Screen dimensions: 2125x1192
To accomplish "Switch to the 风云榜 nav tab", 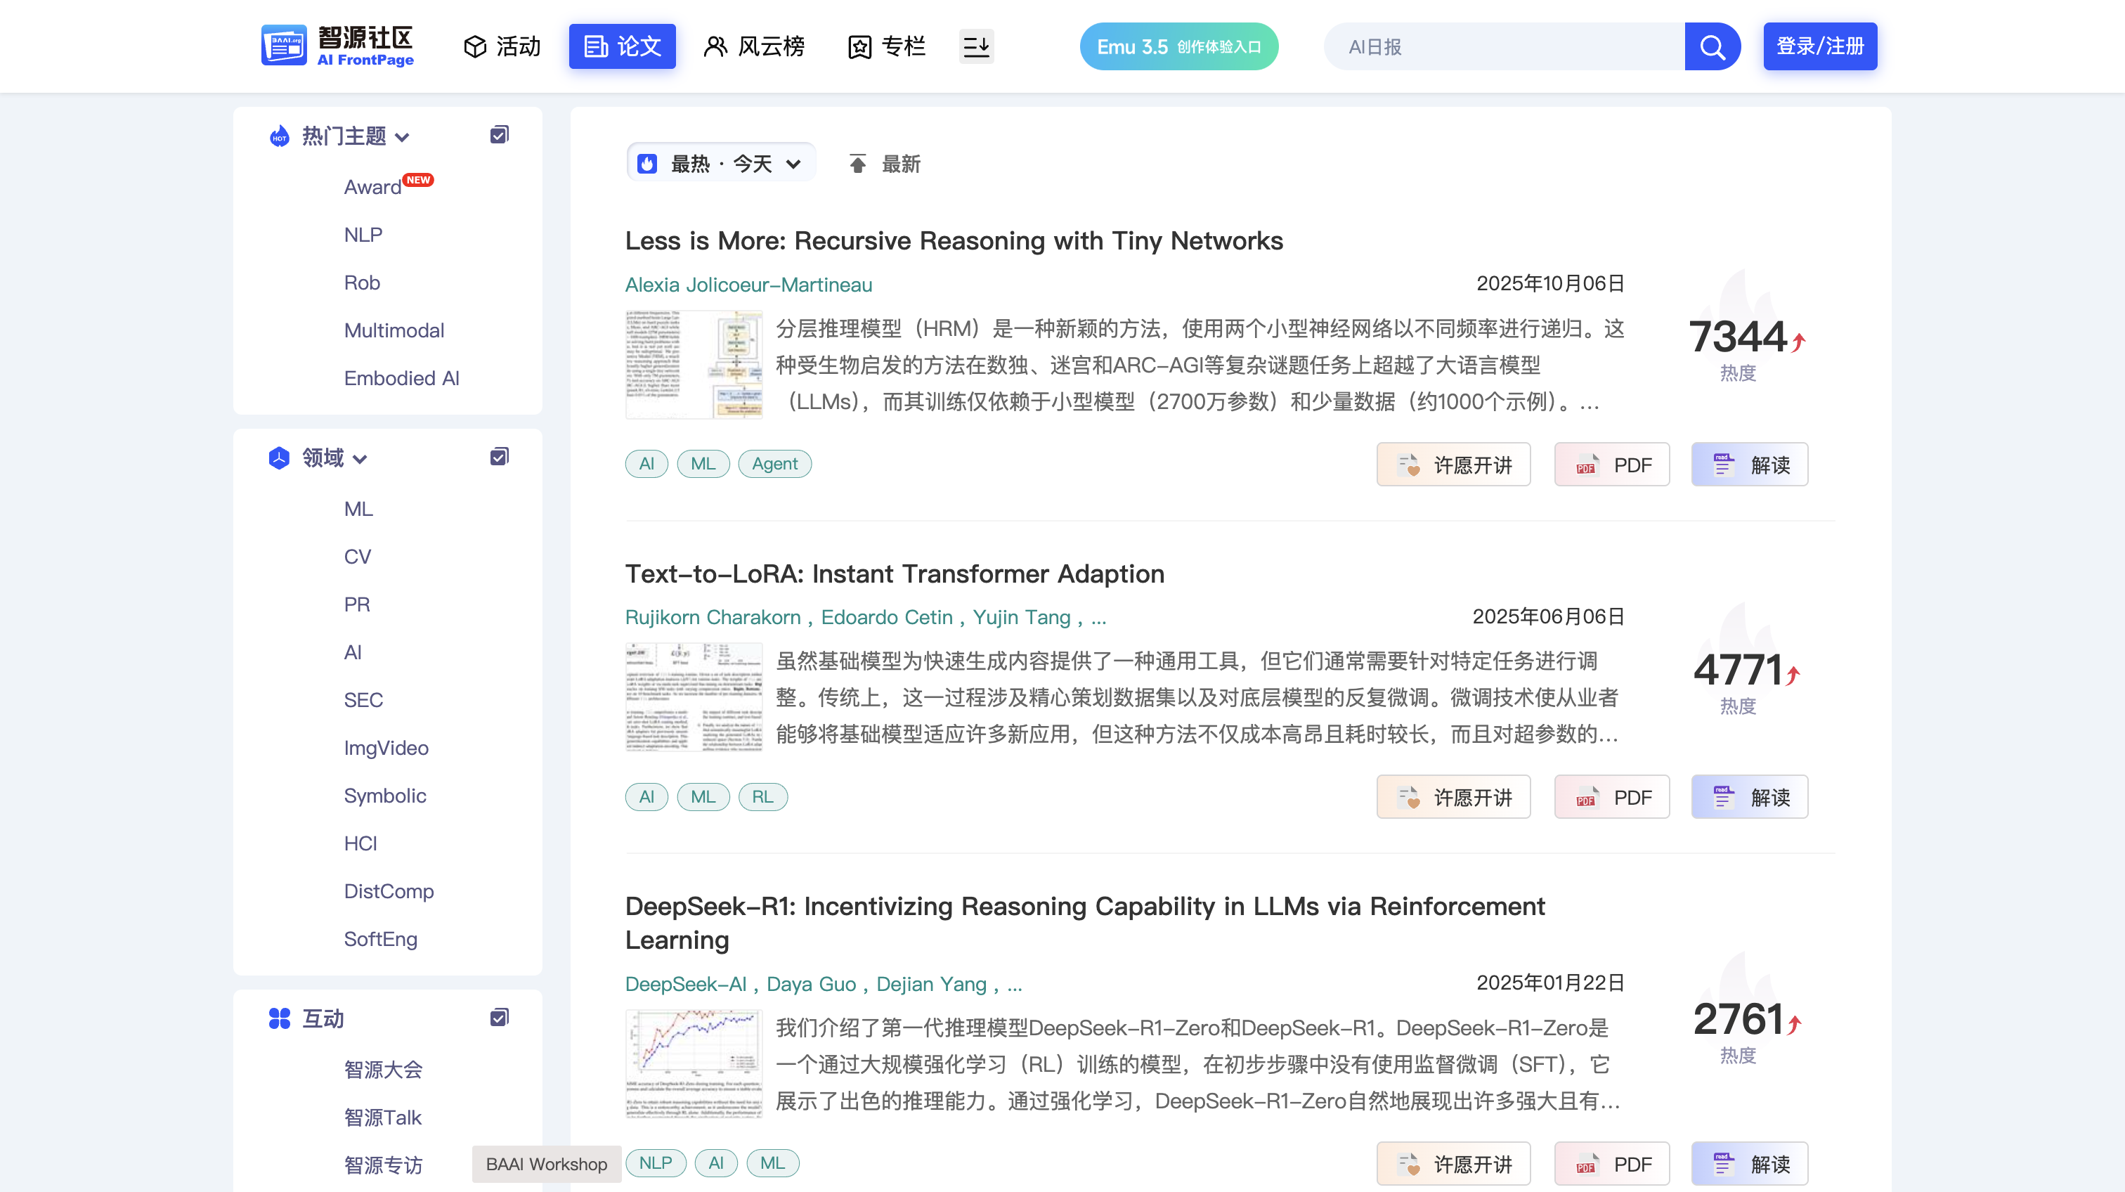I will pos(754,46).
